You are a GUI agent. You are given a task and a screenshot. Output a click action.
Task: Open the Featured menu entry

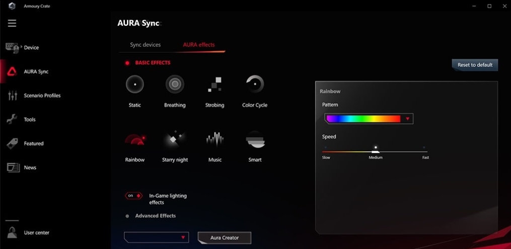(x=34, y=143)
